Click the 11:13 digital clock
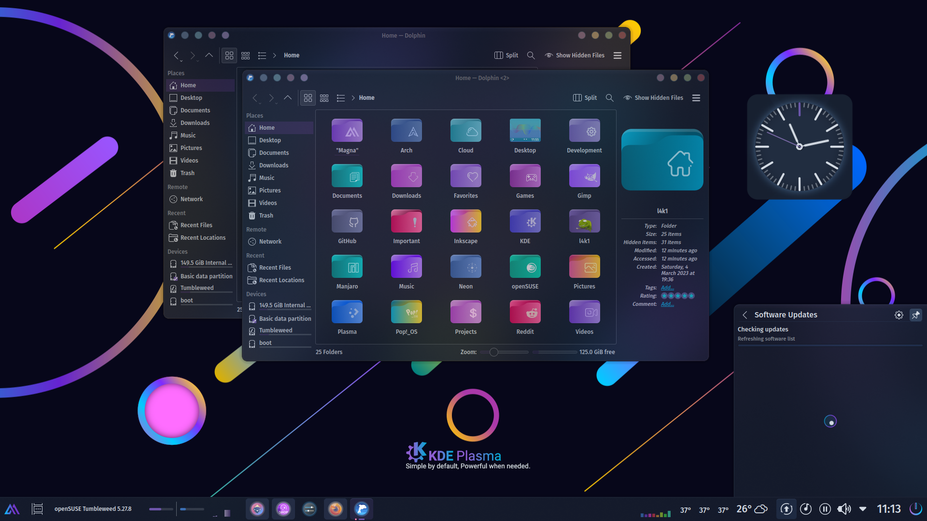 889,509
